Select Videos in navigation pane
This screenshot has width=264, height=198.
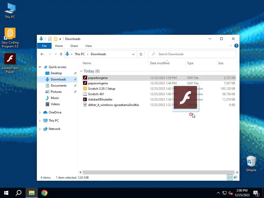55,104
